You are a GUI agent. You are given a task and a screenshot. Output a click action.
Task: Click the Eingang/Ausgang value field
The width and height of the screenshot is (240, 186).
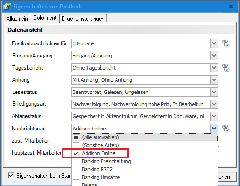coord(145,56)
